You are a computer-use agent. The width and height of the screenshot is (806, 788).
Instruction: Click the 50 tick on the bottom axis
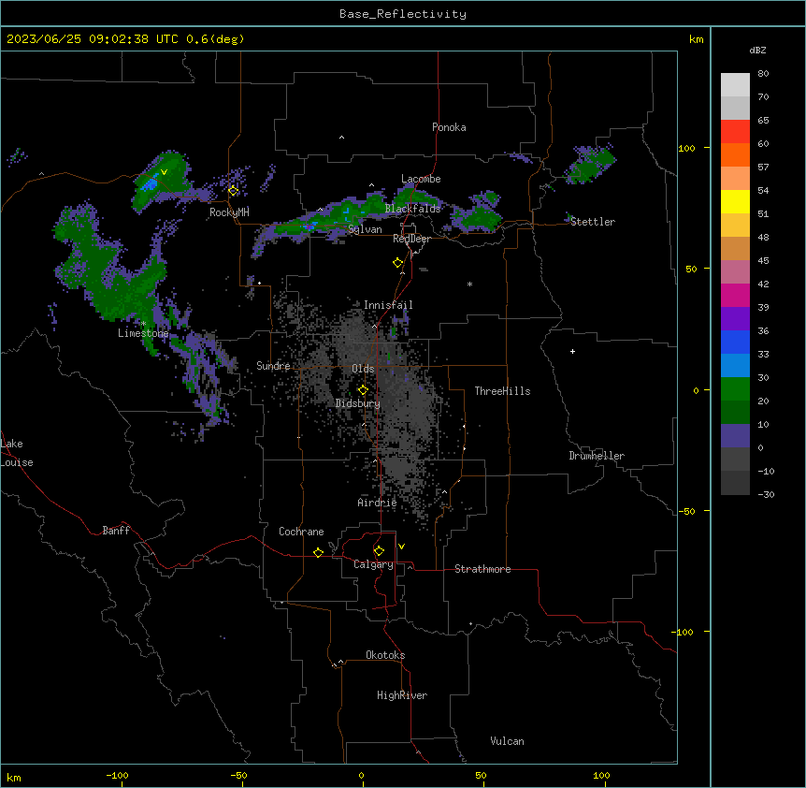click(481, 776)
